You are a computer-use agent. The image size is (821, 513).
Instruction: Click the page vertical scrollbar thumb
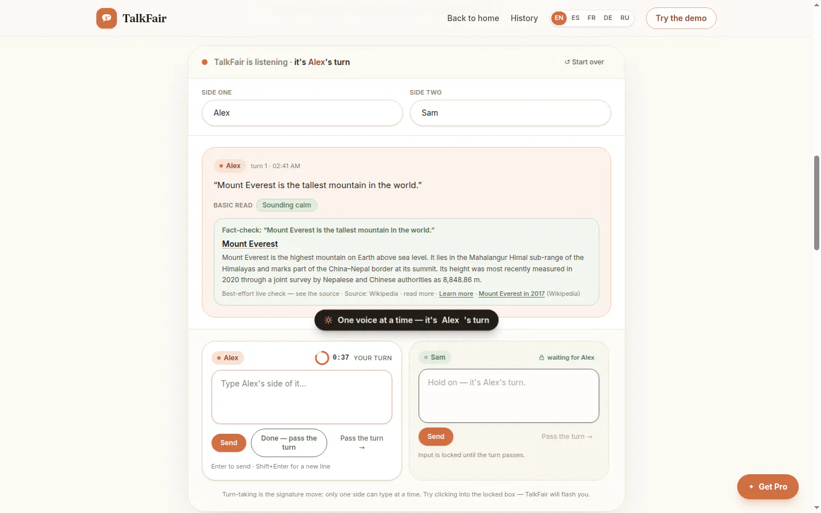click(x=816, y=203)
